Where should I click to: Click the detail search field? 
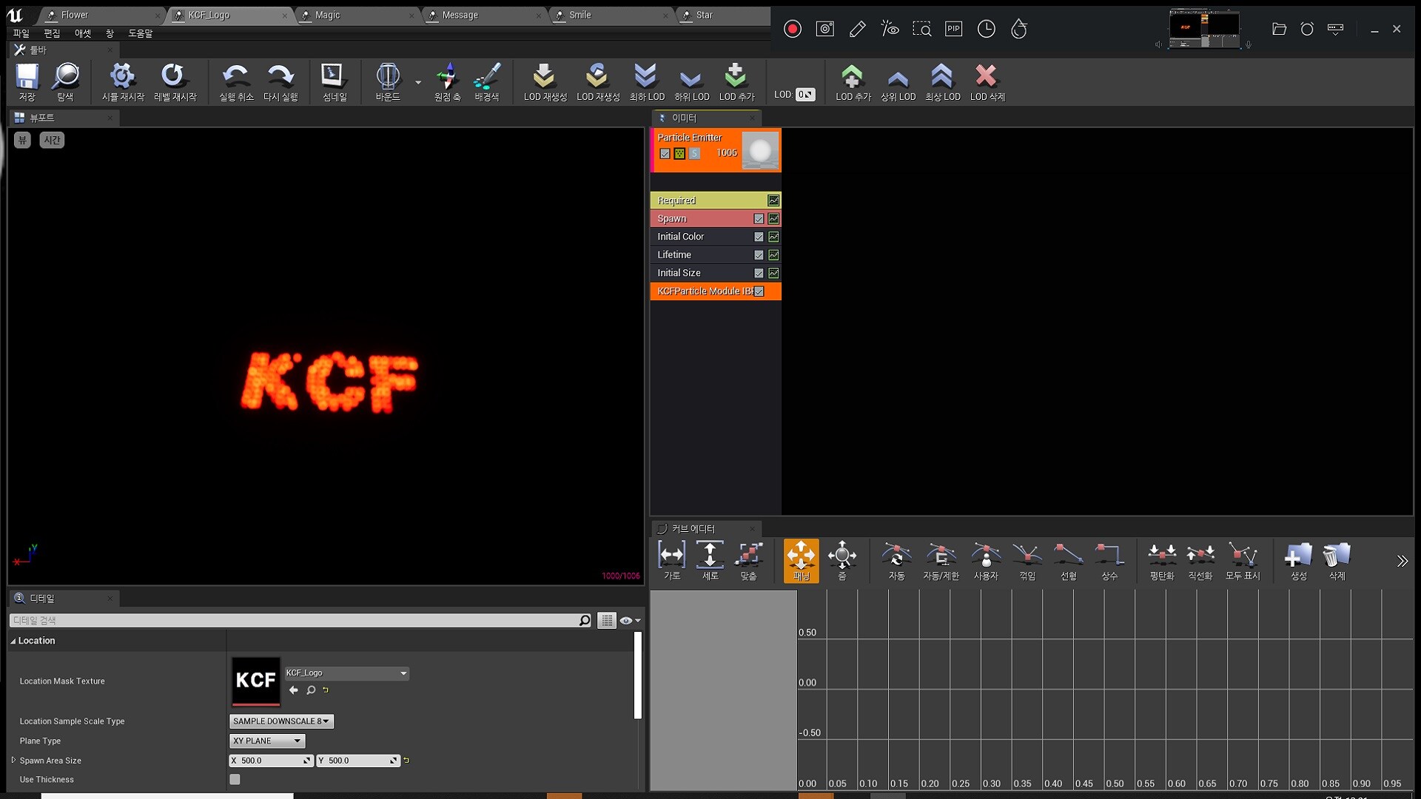(x=296, y=620)
